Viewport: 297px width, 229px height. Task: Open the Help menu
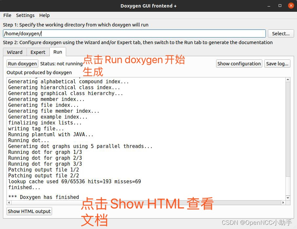(x=44, y=15)
